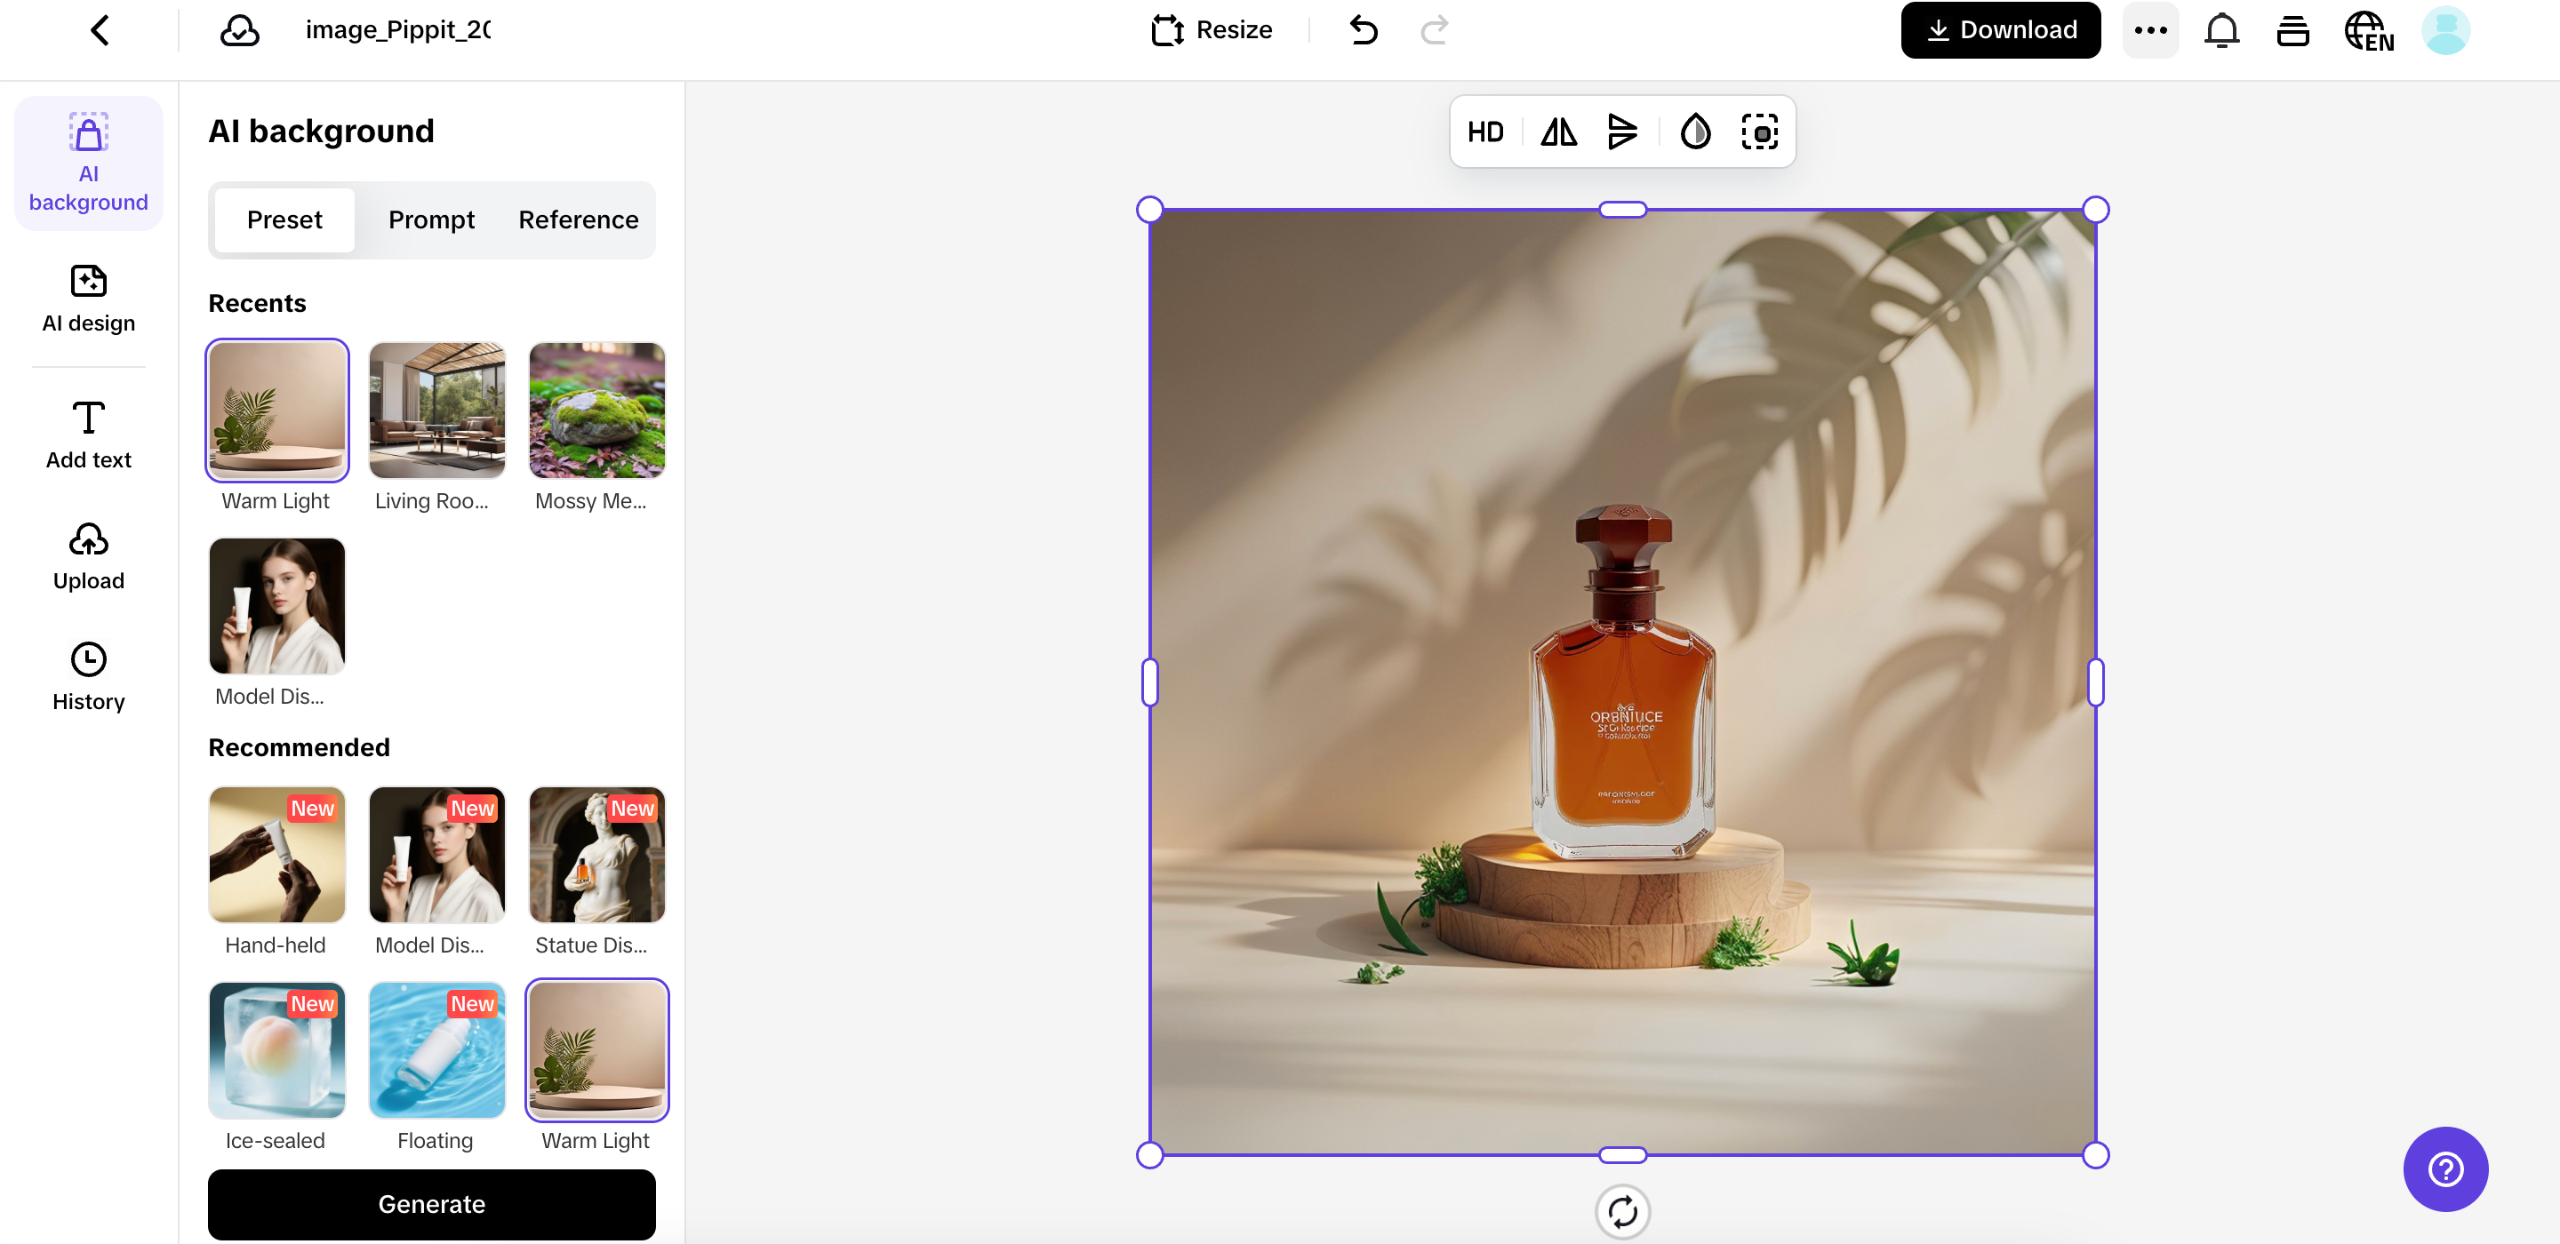
Task: Choose the Floating recommended preset
Action: tap(436, 1050)
